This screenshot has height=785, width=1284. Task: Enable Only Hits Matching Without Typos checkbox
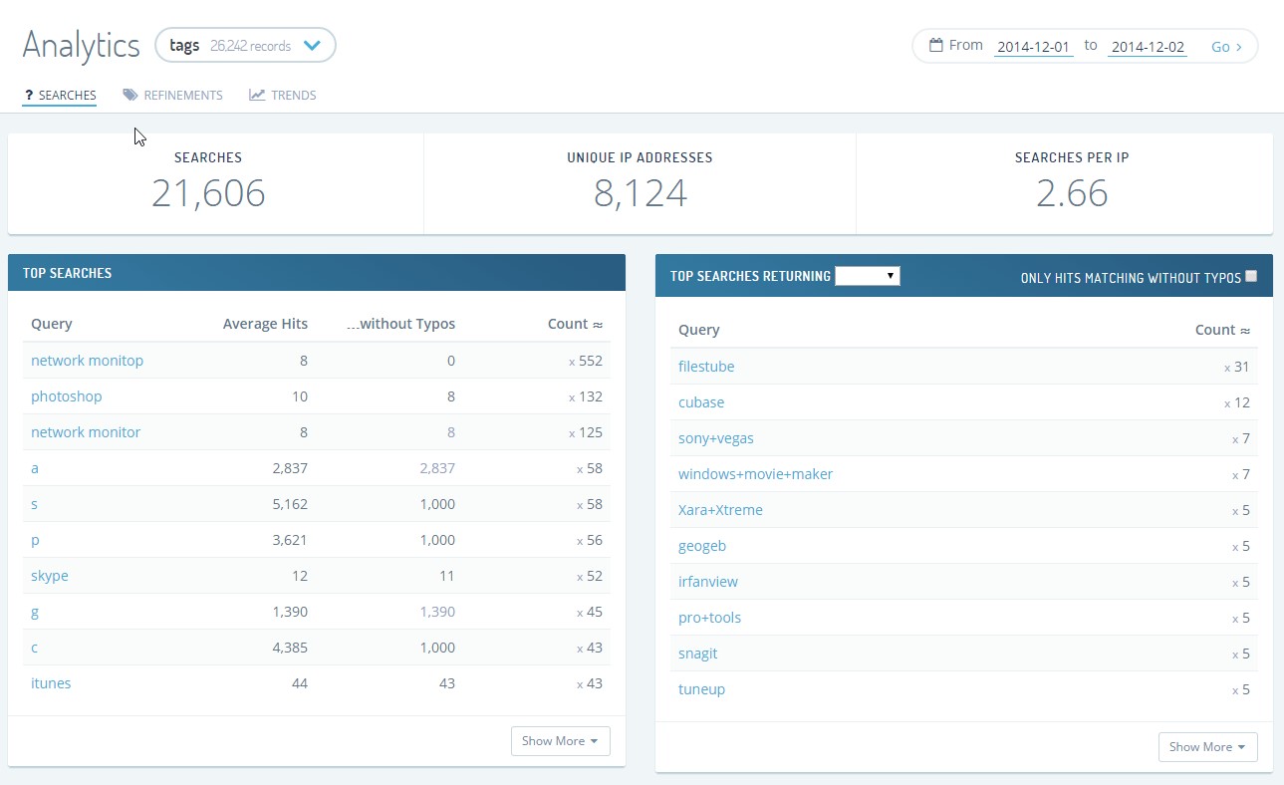click(1251, 277)
